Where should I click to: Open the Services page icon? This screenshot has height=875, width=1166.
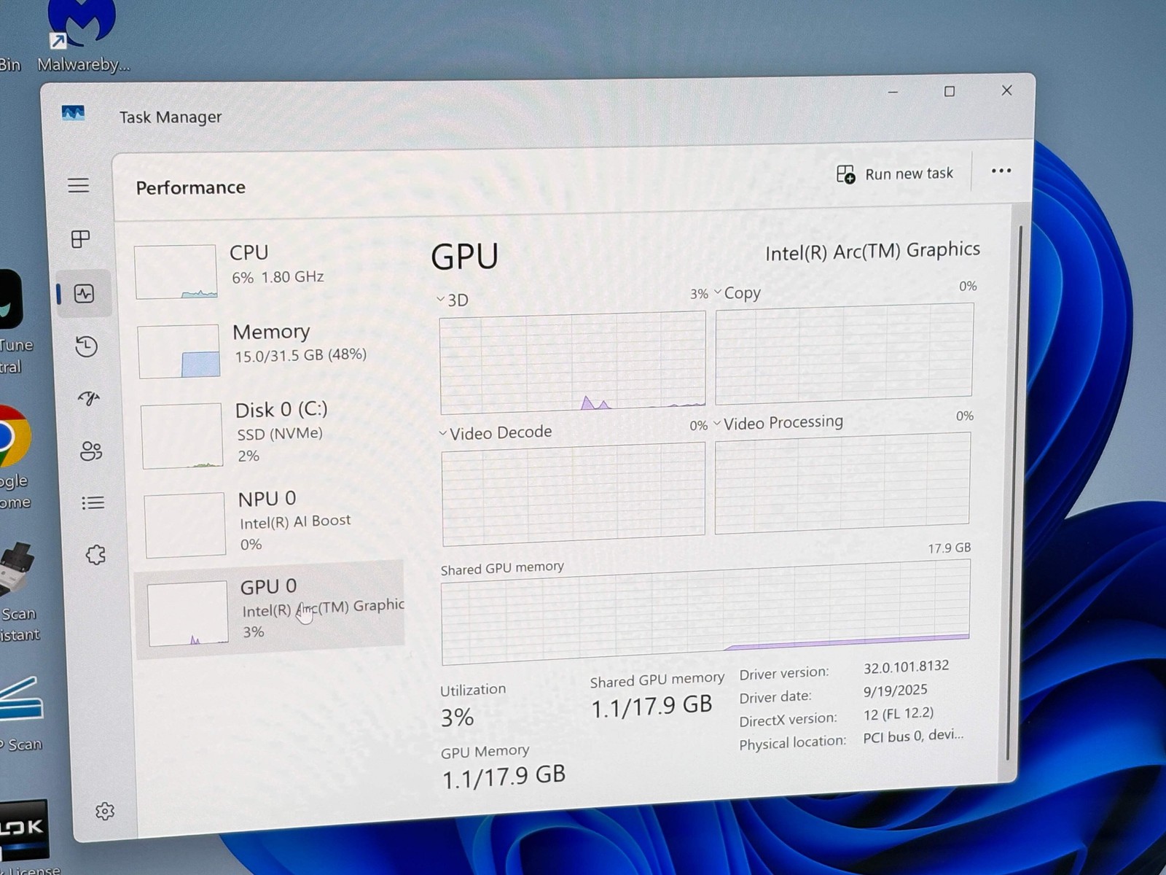pyautogui.click(x=95, y=555)
